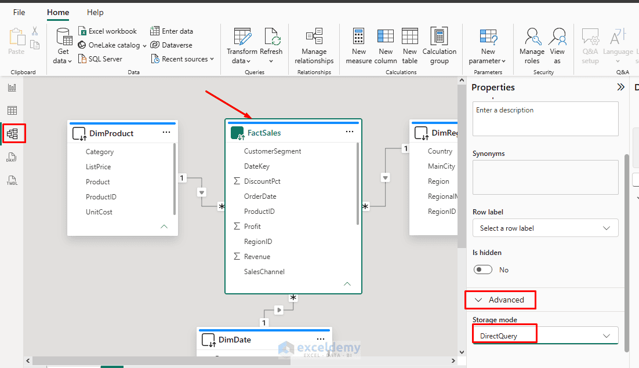Viewport: 639px width, 368px height.
Task: Collapse the Properties pane
Action: click(620, 87)
